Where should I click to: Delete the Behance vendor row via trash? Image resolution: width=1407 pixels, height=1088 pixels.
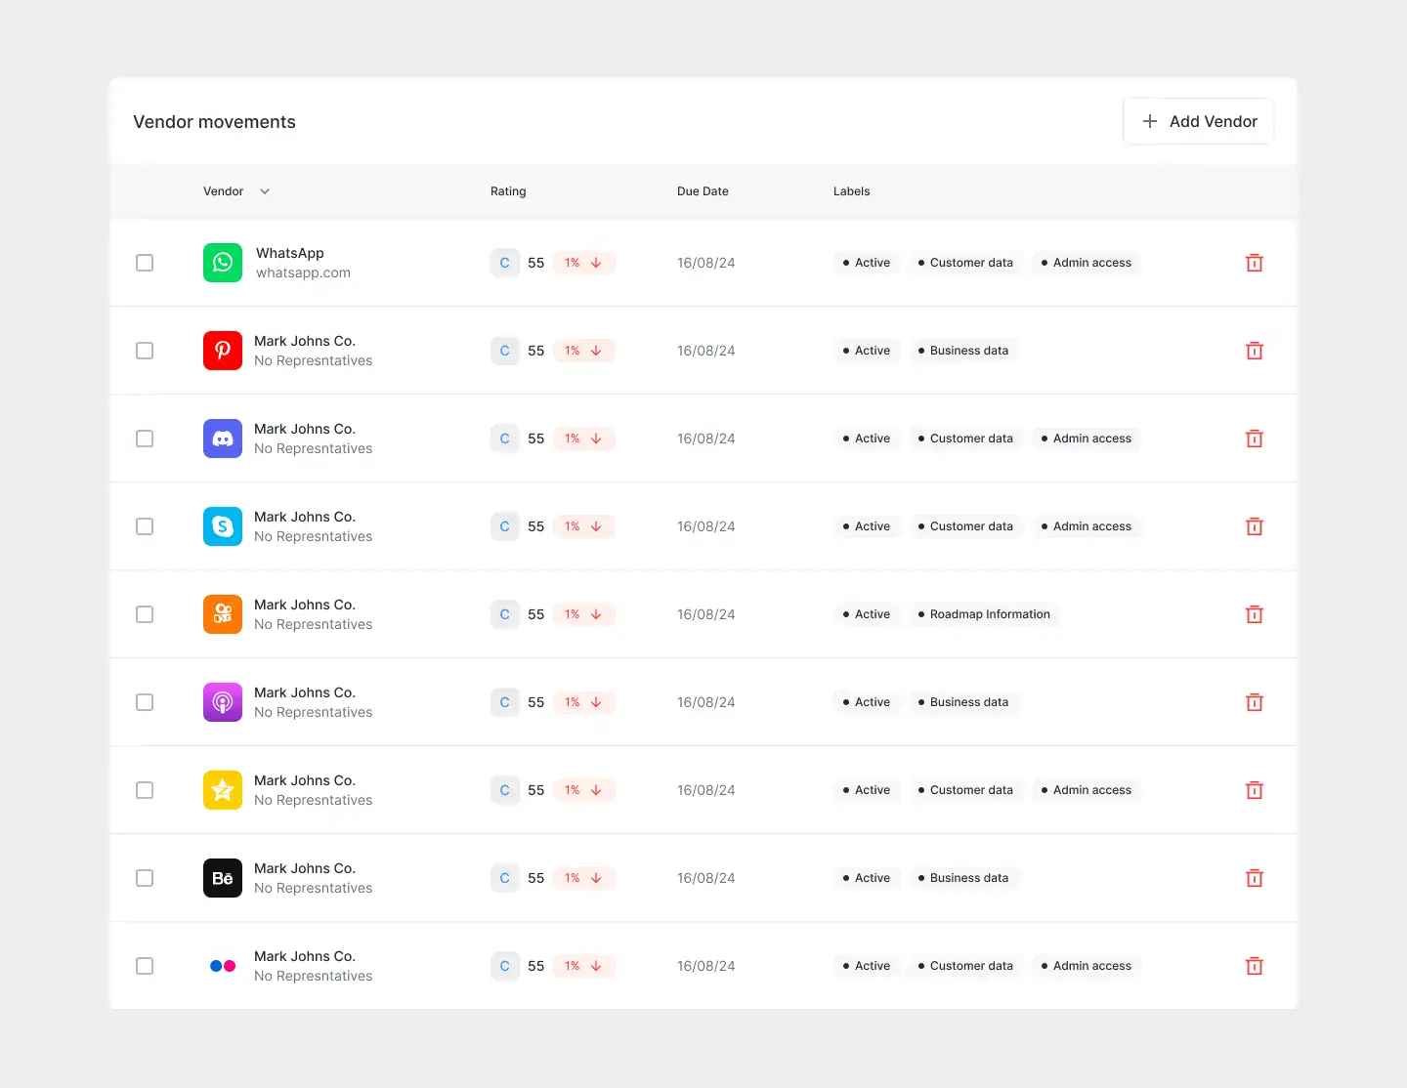pos(1255,878)
